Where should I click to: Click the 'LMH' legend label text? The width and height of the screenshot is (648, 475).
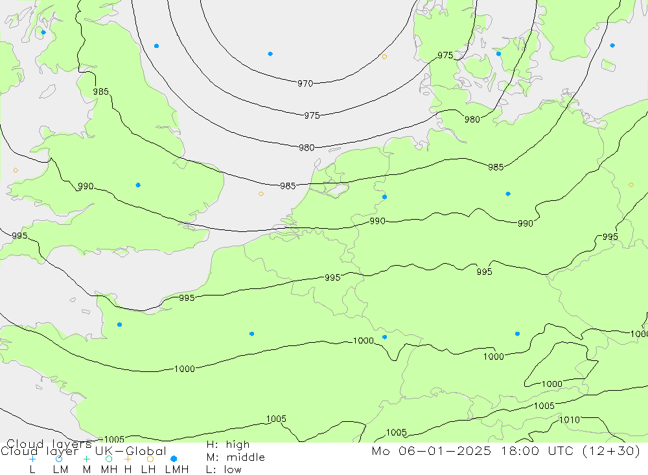177,470
